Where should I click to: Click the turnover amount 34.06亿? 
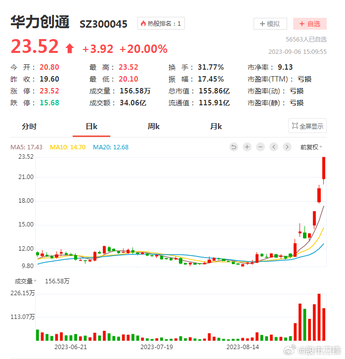pyautogui.click(x=132, y=103)
